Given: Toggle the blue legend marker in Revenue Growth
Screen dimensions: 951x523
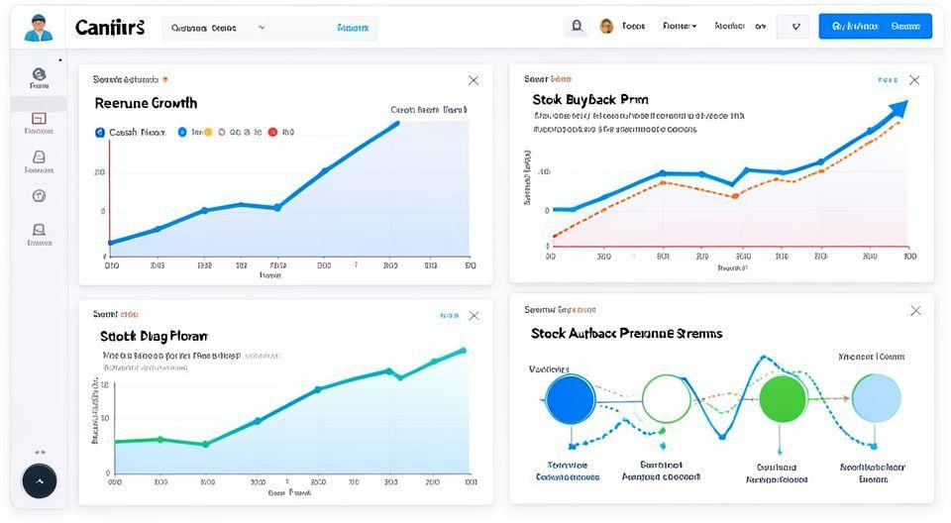Looking at the screenshot, I should (100, 132).
